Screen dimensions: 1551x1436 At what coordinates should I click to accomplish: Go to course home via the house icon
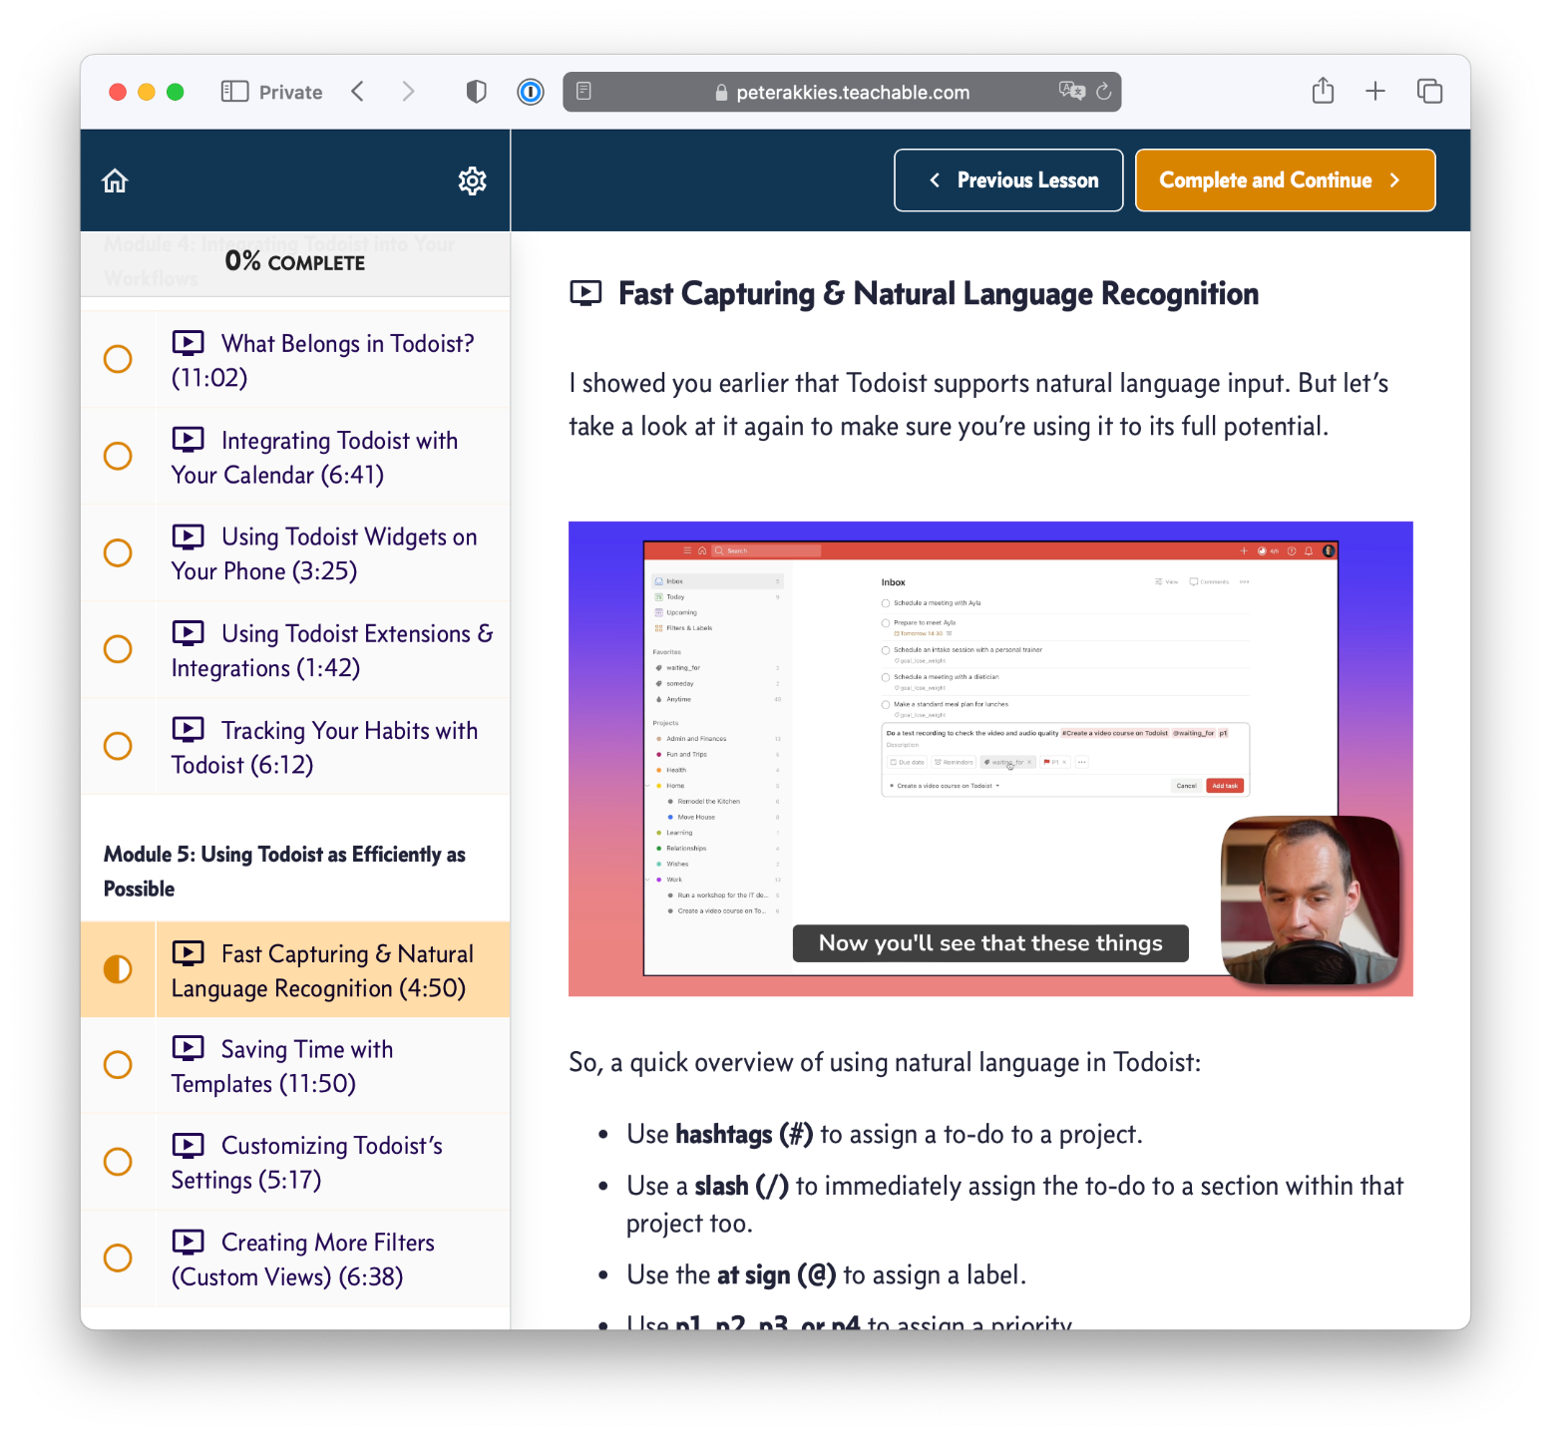coord(116,180)
